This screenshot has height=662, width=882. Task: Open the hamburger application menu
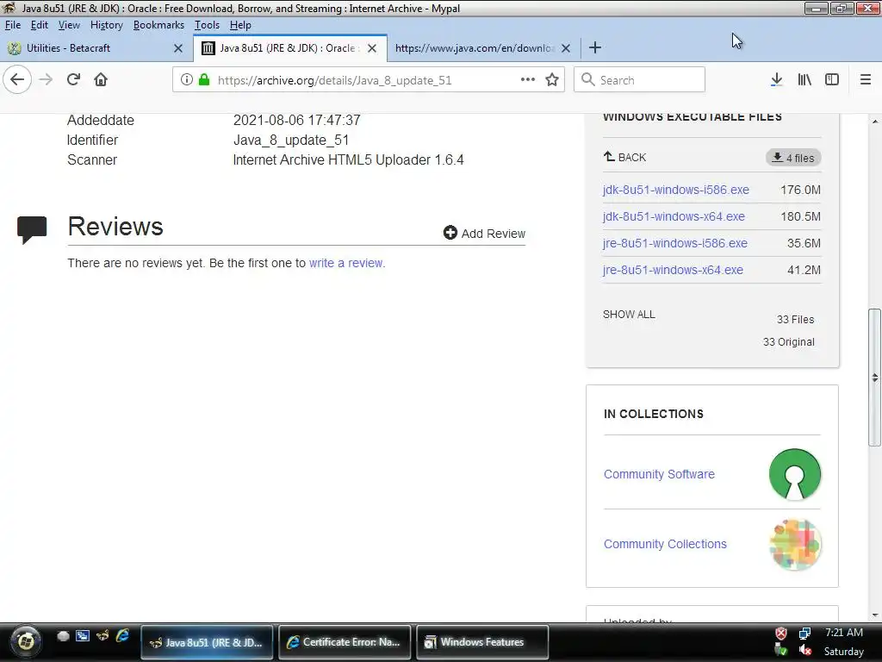(x=865, y=79)
